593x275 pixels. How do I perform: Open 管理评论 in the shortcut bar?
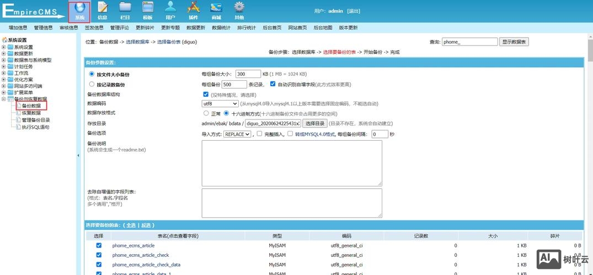coord(120,28)
